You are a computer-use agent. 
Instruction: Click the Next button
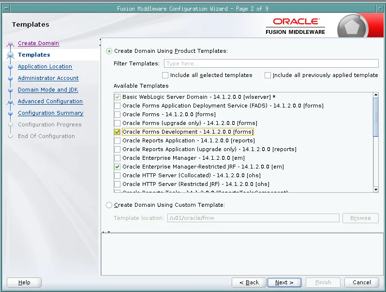point(284,282)
